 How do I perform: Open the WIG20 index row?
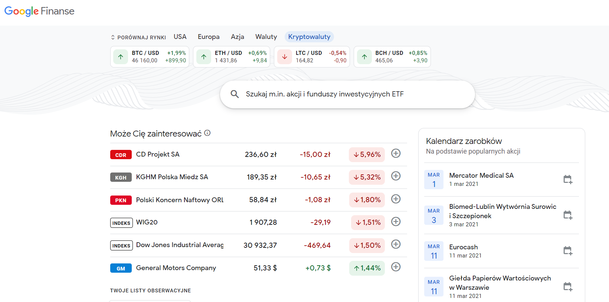[259, 223]
